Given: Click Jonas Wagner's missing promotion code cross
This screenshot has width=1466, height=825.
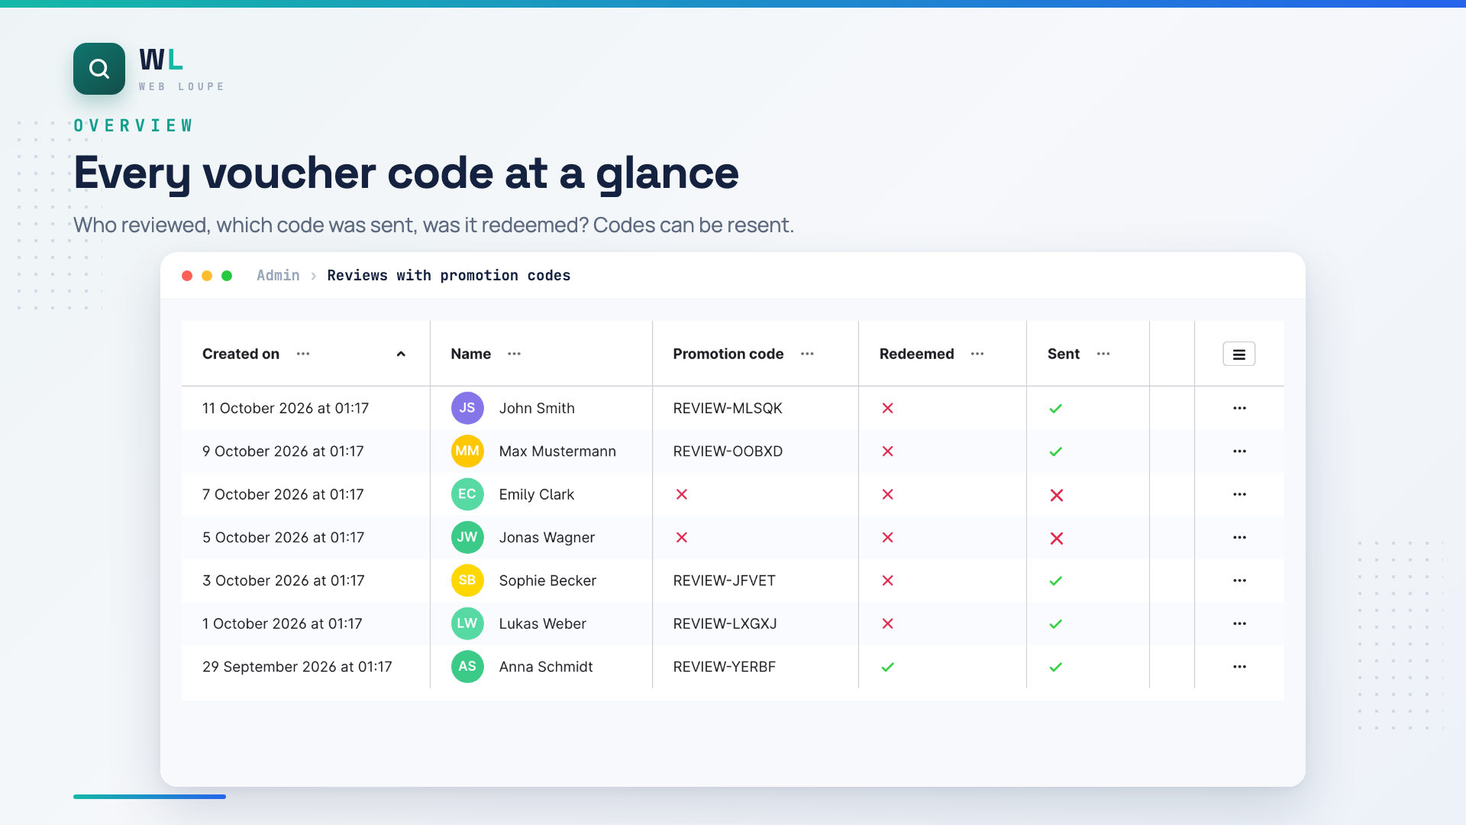Looking at the screenshot, I should (682, 538).
